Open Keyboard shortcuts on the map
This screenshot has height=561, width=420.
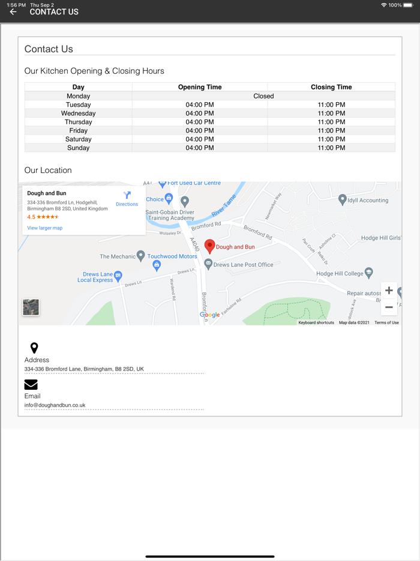pyautogui.click(x=316, y=323)
